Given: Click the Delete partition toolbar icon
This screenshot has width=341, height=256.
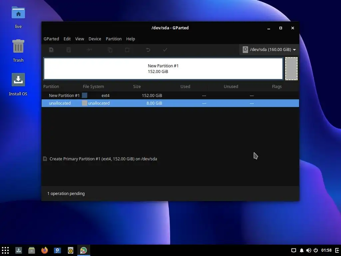Looking at the screenshot, I should tap(69, 50).
